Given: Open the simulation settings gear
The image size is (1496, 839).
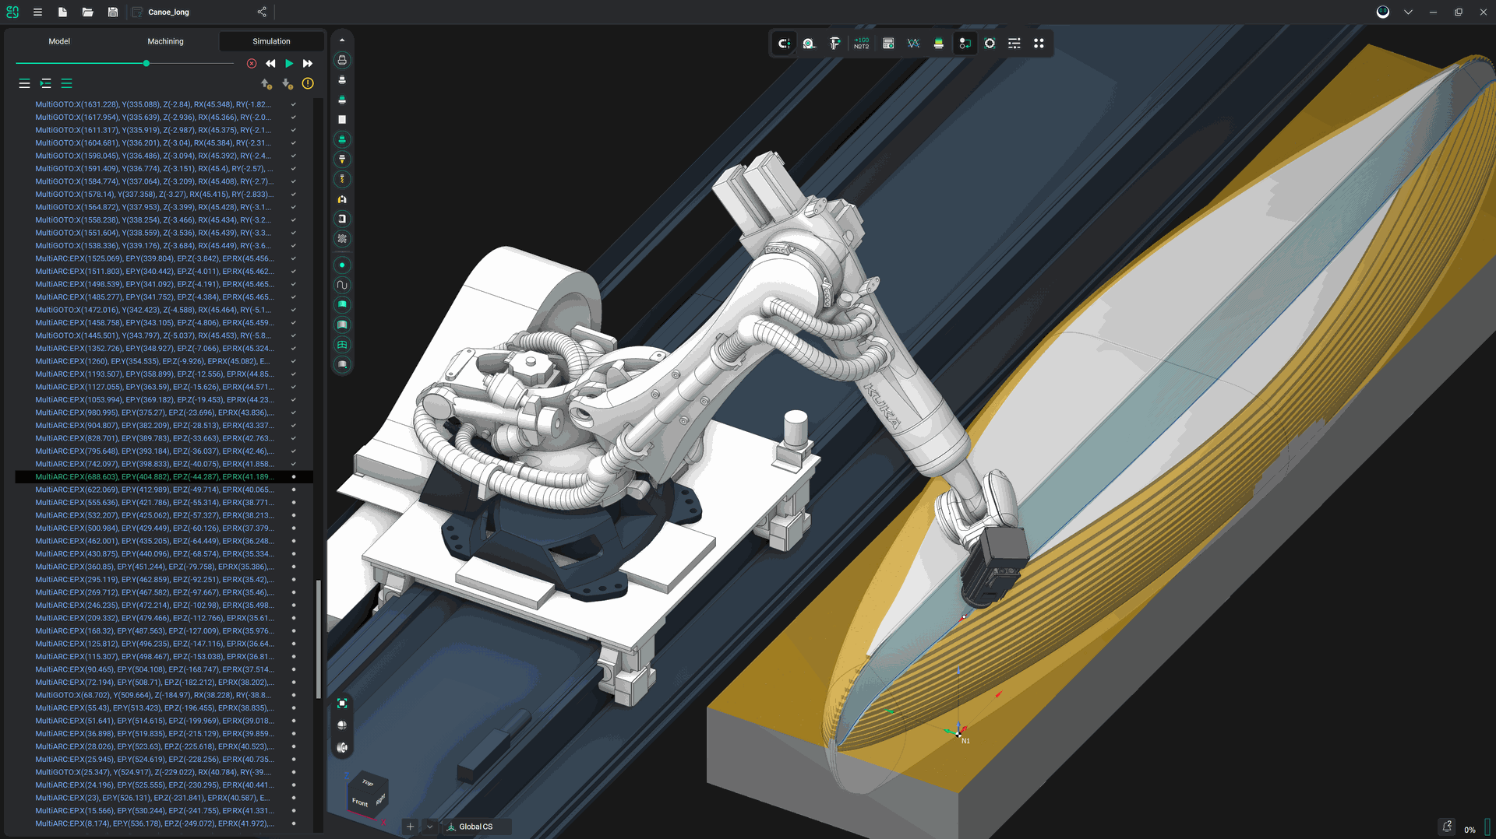Looking at the screenshot, I should 990,44.
